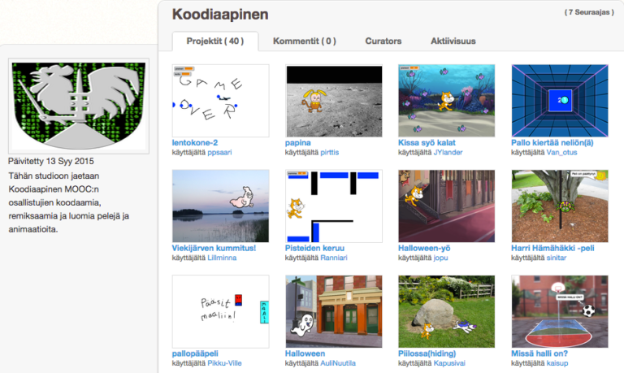Click the papina title link
The height and width of the screenshot is (373, 624).
297,142
